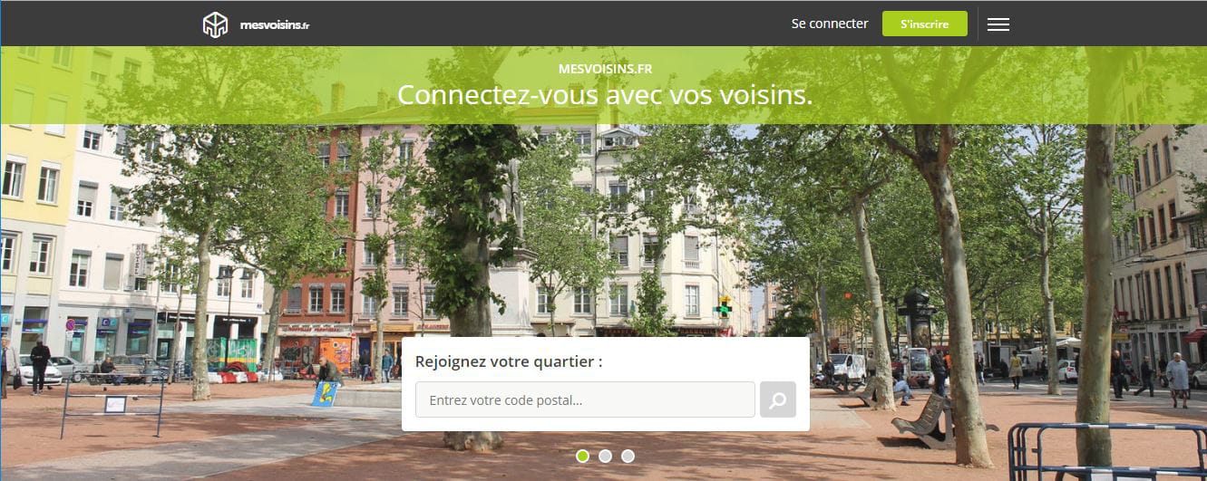Click the white postal code search card
The image size is (1207, 481).
coord(606,384)
